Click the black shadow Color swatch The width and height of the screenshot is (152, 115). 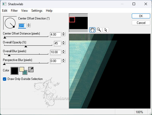coord(15,71)
